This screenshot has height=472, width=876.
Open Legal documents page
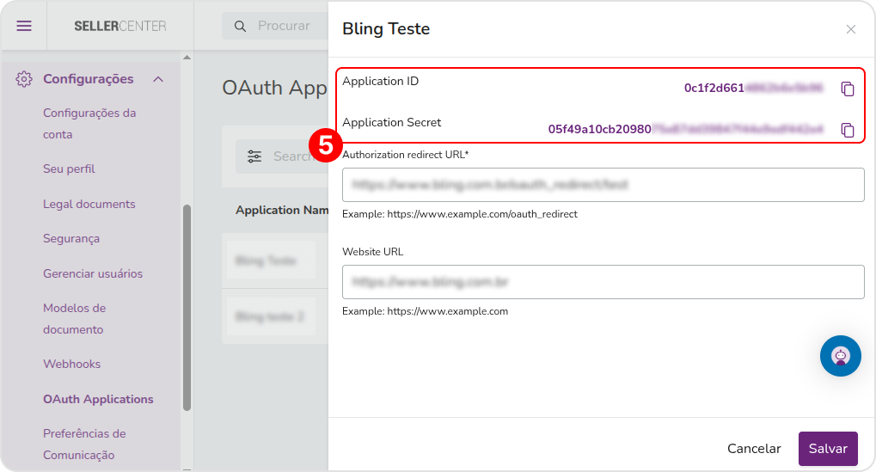pyautogui.click(x=89, y=204)
